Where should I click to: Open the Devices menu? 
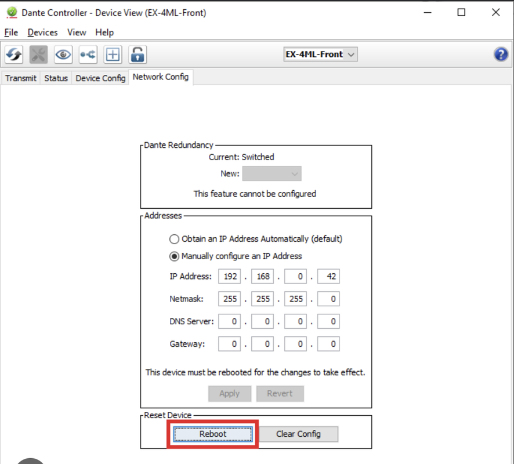[x=42, y=32]
